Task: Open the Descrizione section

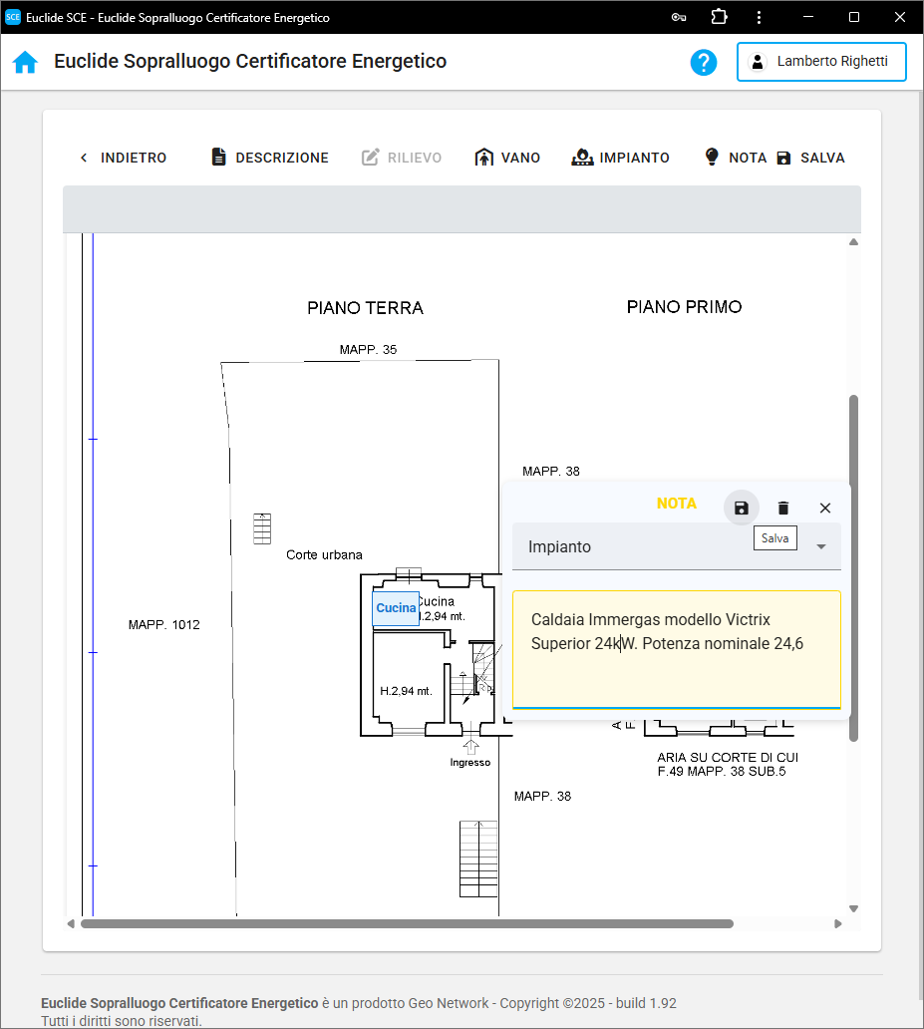Action: (x=270, y=158)
